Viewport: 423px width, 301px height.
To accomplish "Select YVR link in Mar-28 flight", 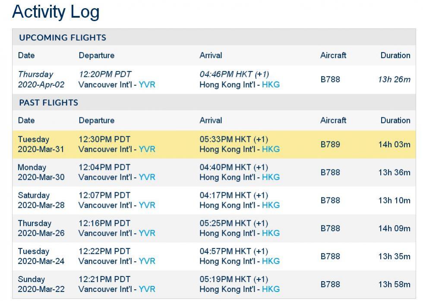I will (147, 205).
